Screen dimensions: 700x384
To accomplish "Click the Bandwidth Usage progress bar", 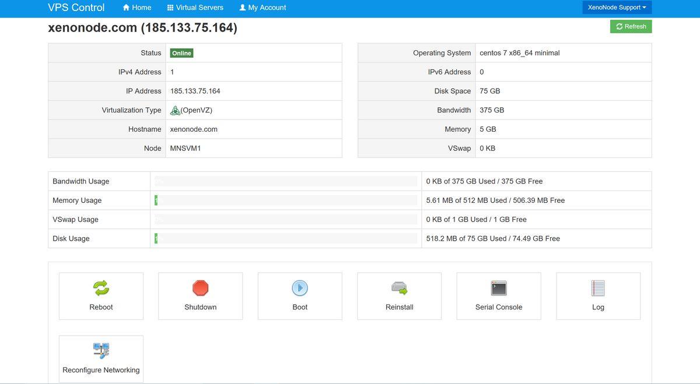I will click(285, 181).
